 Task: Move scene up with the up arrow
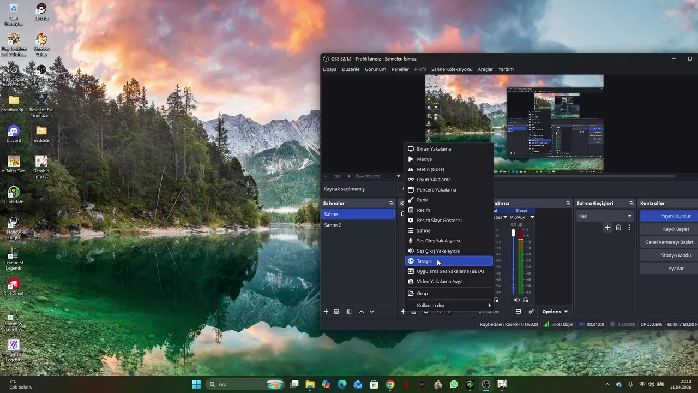click(362, 312)
